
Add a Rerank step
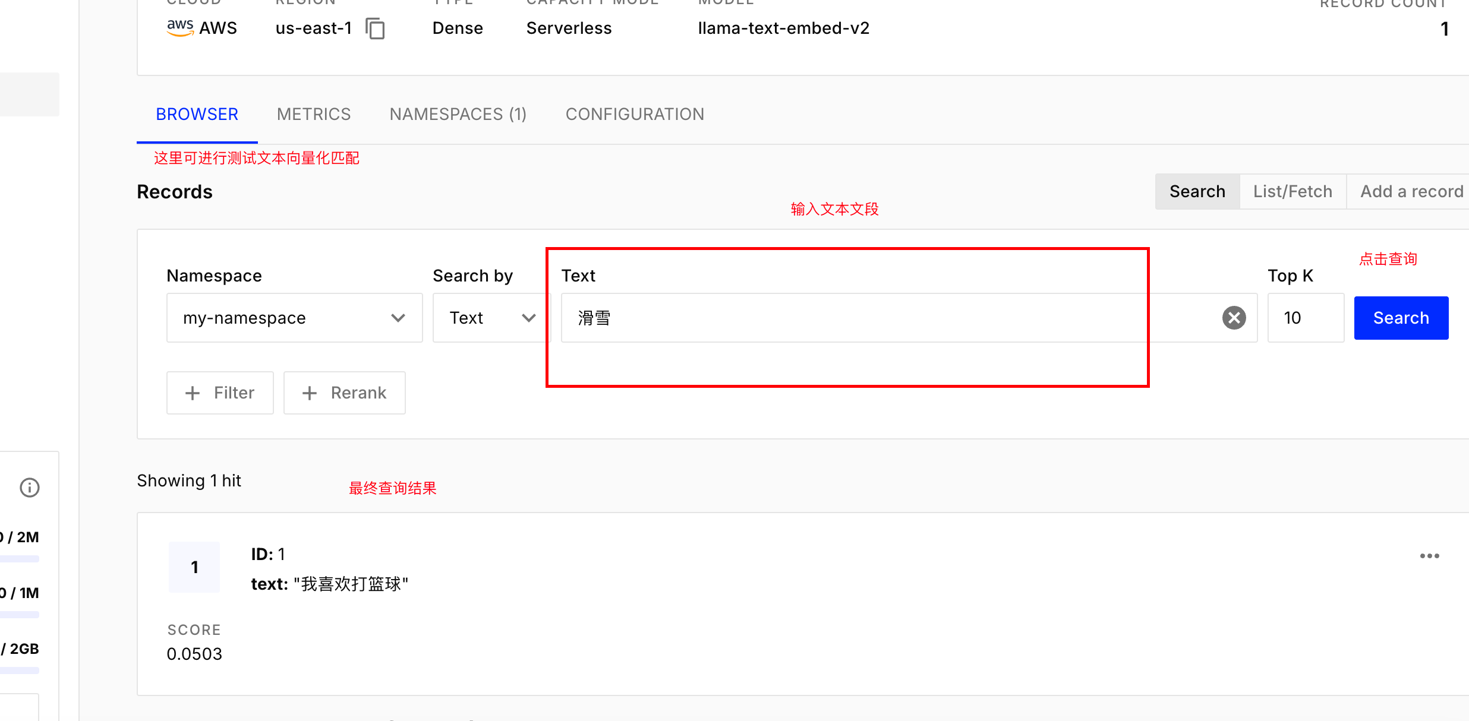point(345,393)
